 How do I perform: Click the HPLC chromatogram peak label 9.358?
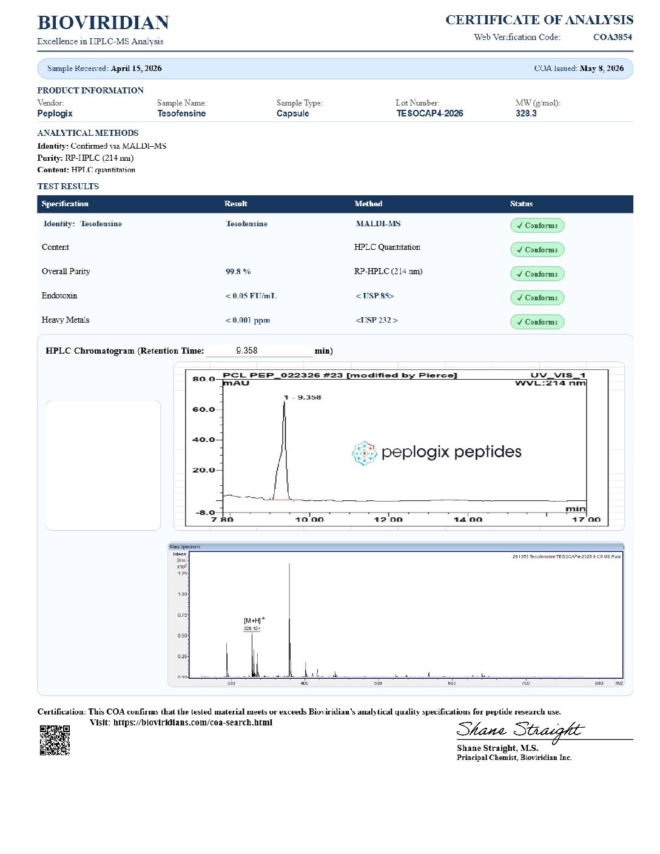pyautogui.click(x=303, y=397)
